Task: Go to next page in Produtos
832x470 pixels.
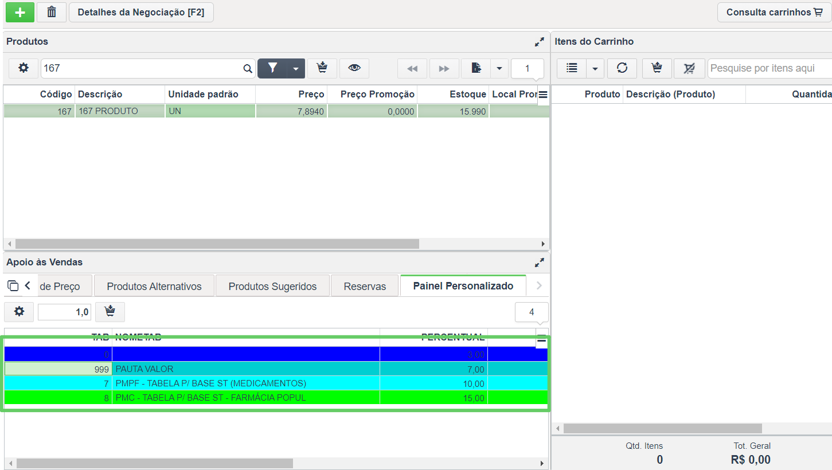Action: point(444,68)
